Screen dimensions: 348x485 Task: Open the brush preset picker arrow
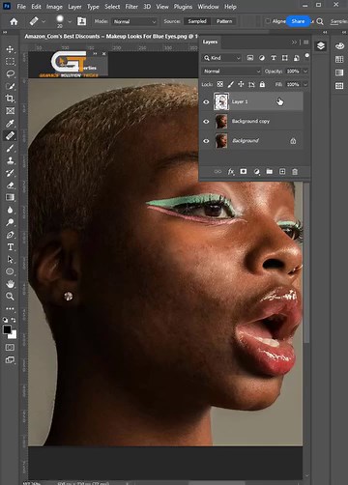[x=70, y=21]
